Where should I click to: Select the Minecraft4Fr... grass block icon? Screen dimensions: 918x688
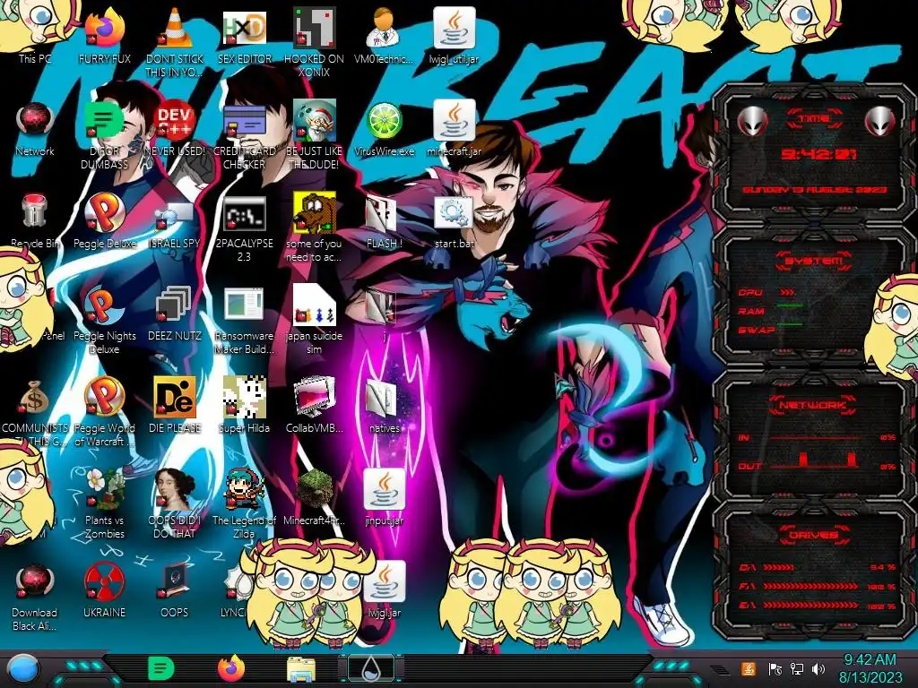pos(315,497)
